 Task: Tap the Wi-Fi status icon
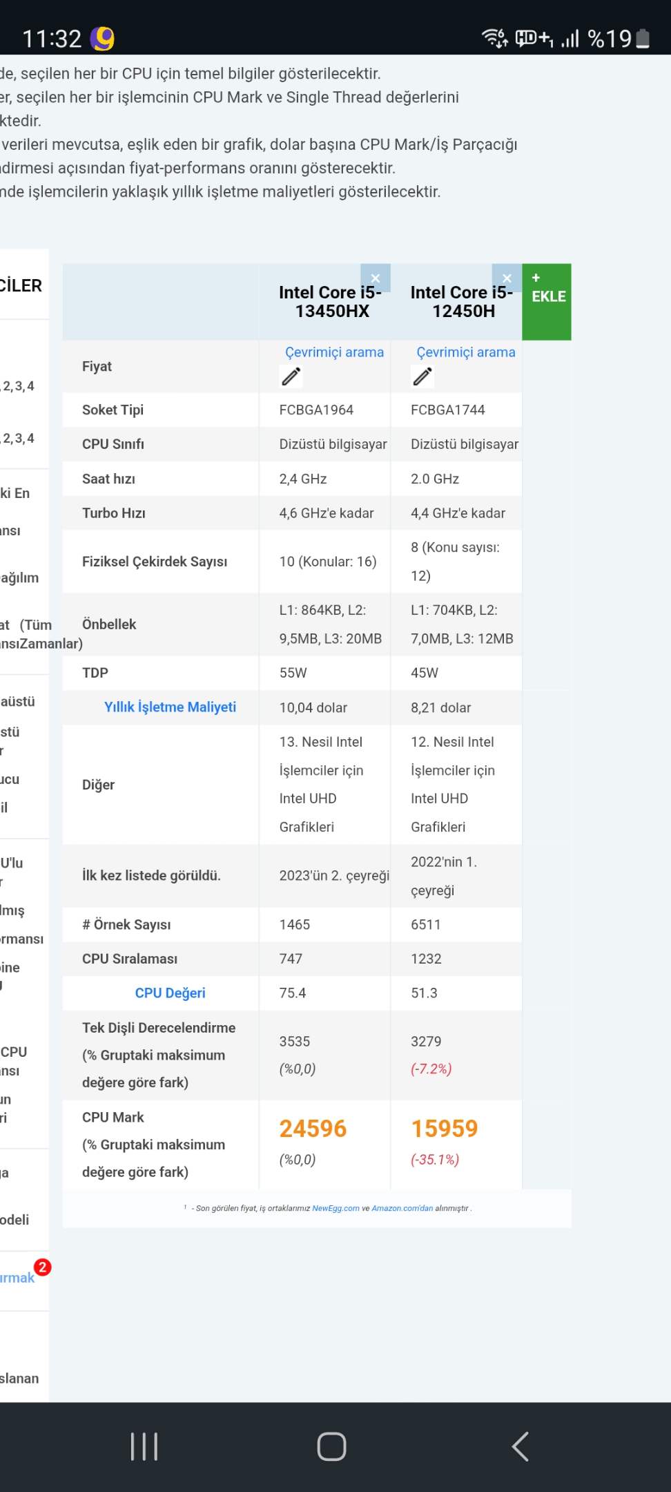494,38
